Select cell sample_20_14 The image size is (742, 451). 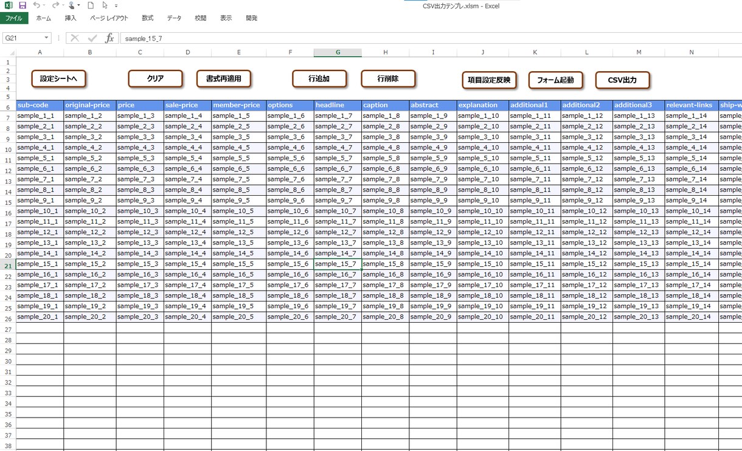692,317
